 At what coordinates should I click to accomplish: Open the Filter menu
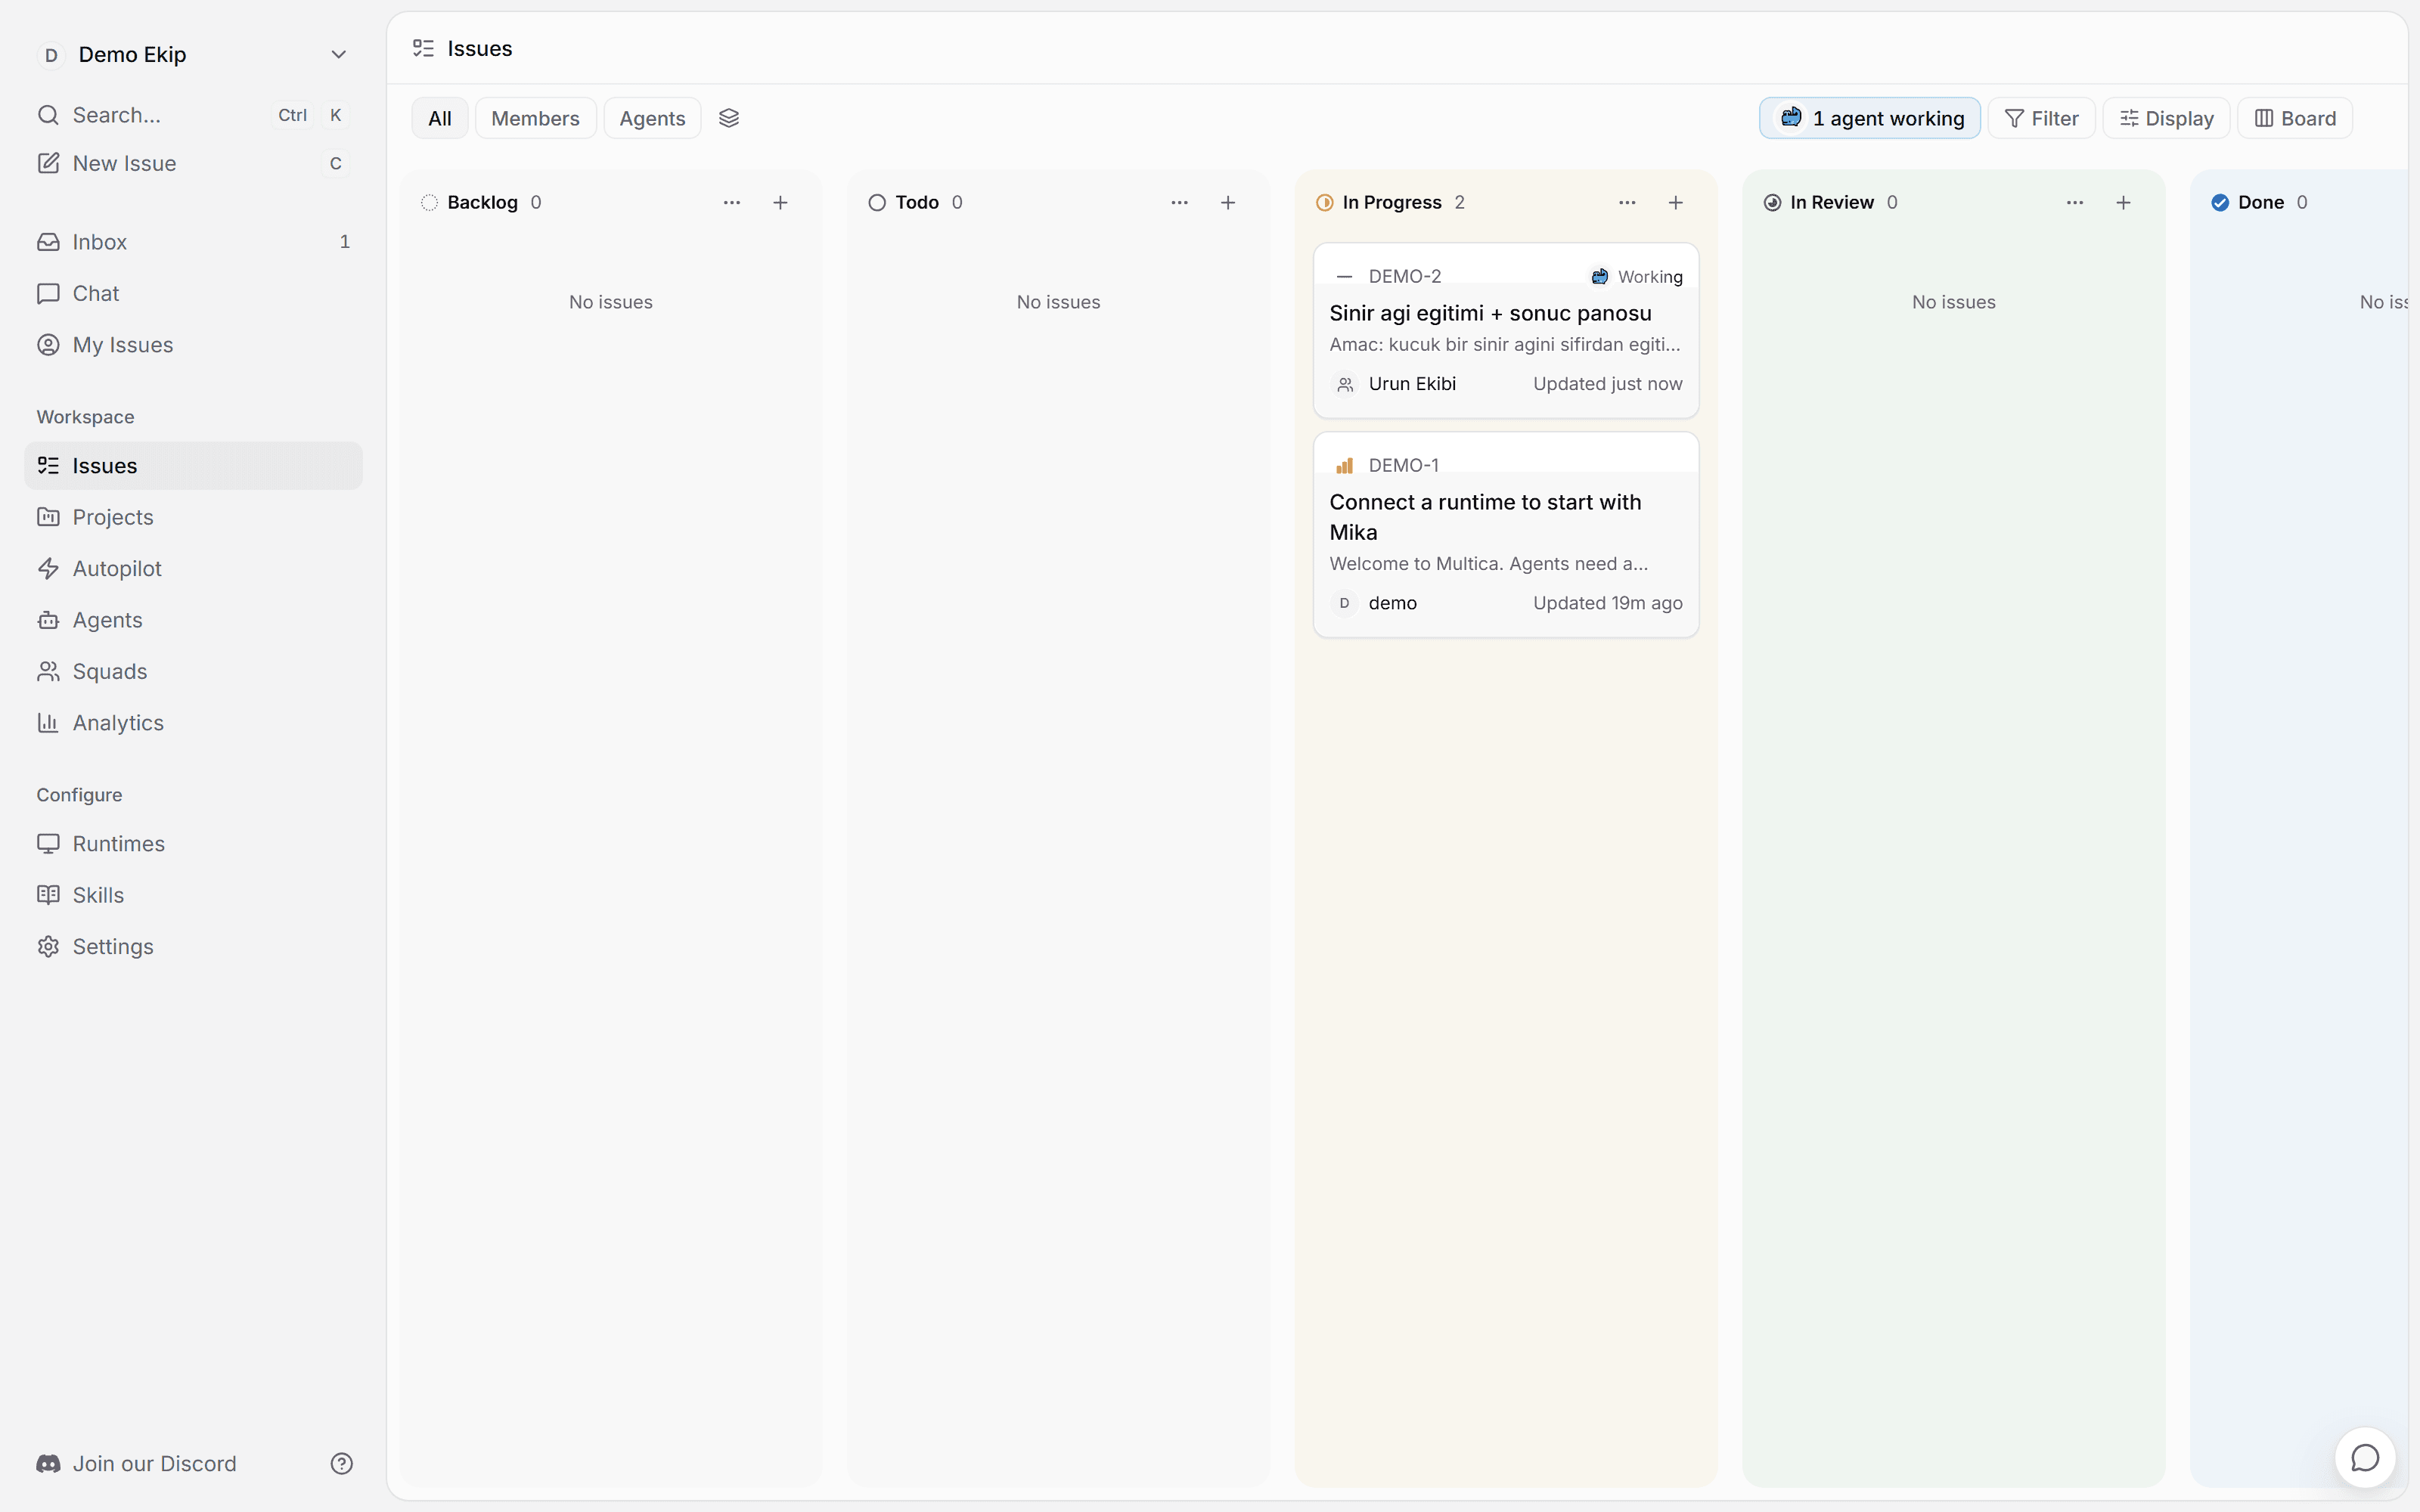point(2041,118)
